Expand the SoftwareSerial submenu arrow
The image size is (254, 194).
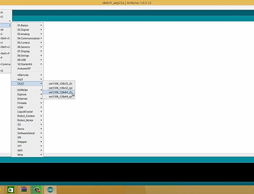(x=41, y=133)
